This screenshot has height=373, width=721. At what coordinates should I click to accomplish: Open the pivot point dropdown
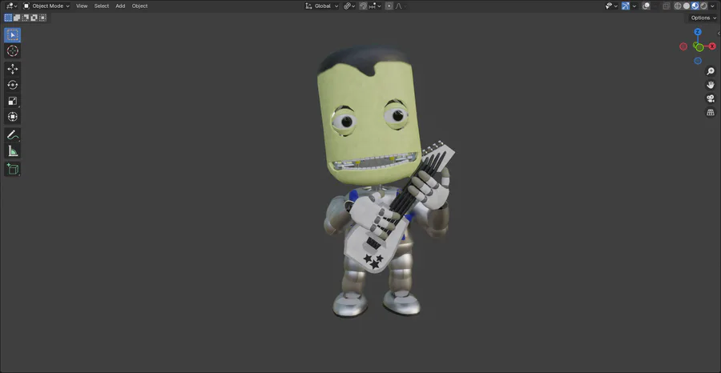click(349, 6)
